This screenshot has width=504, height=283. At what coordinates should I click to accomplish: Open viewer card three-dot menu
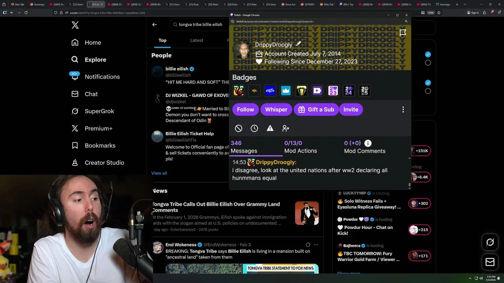[403, 110]
